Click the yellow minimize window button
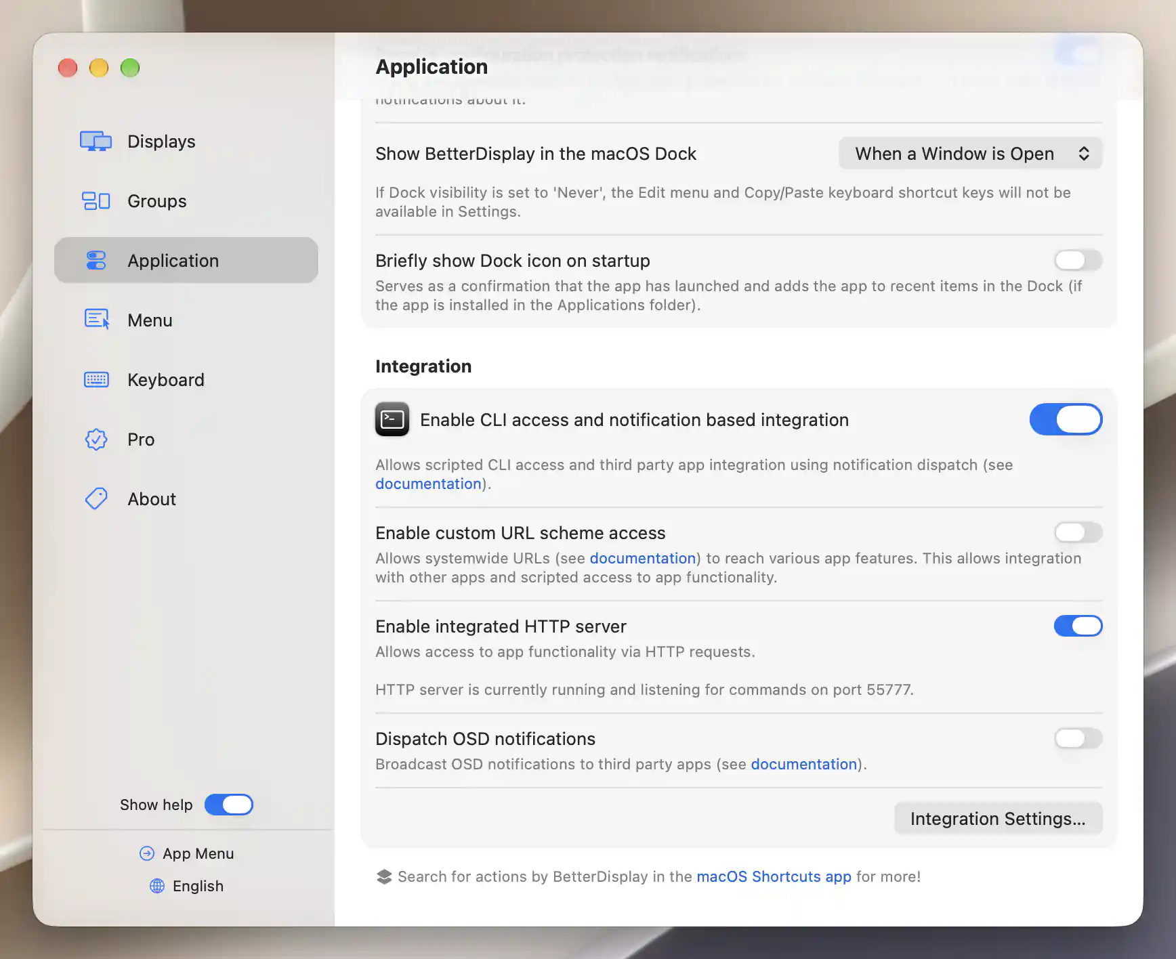This screenshot has height=959, width=1176. (99, 68)
